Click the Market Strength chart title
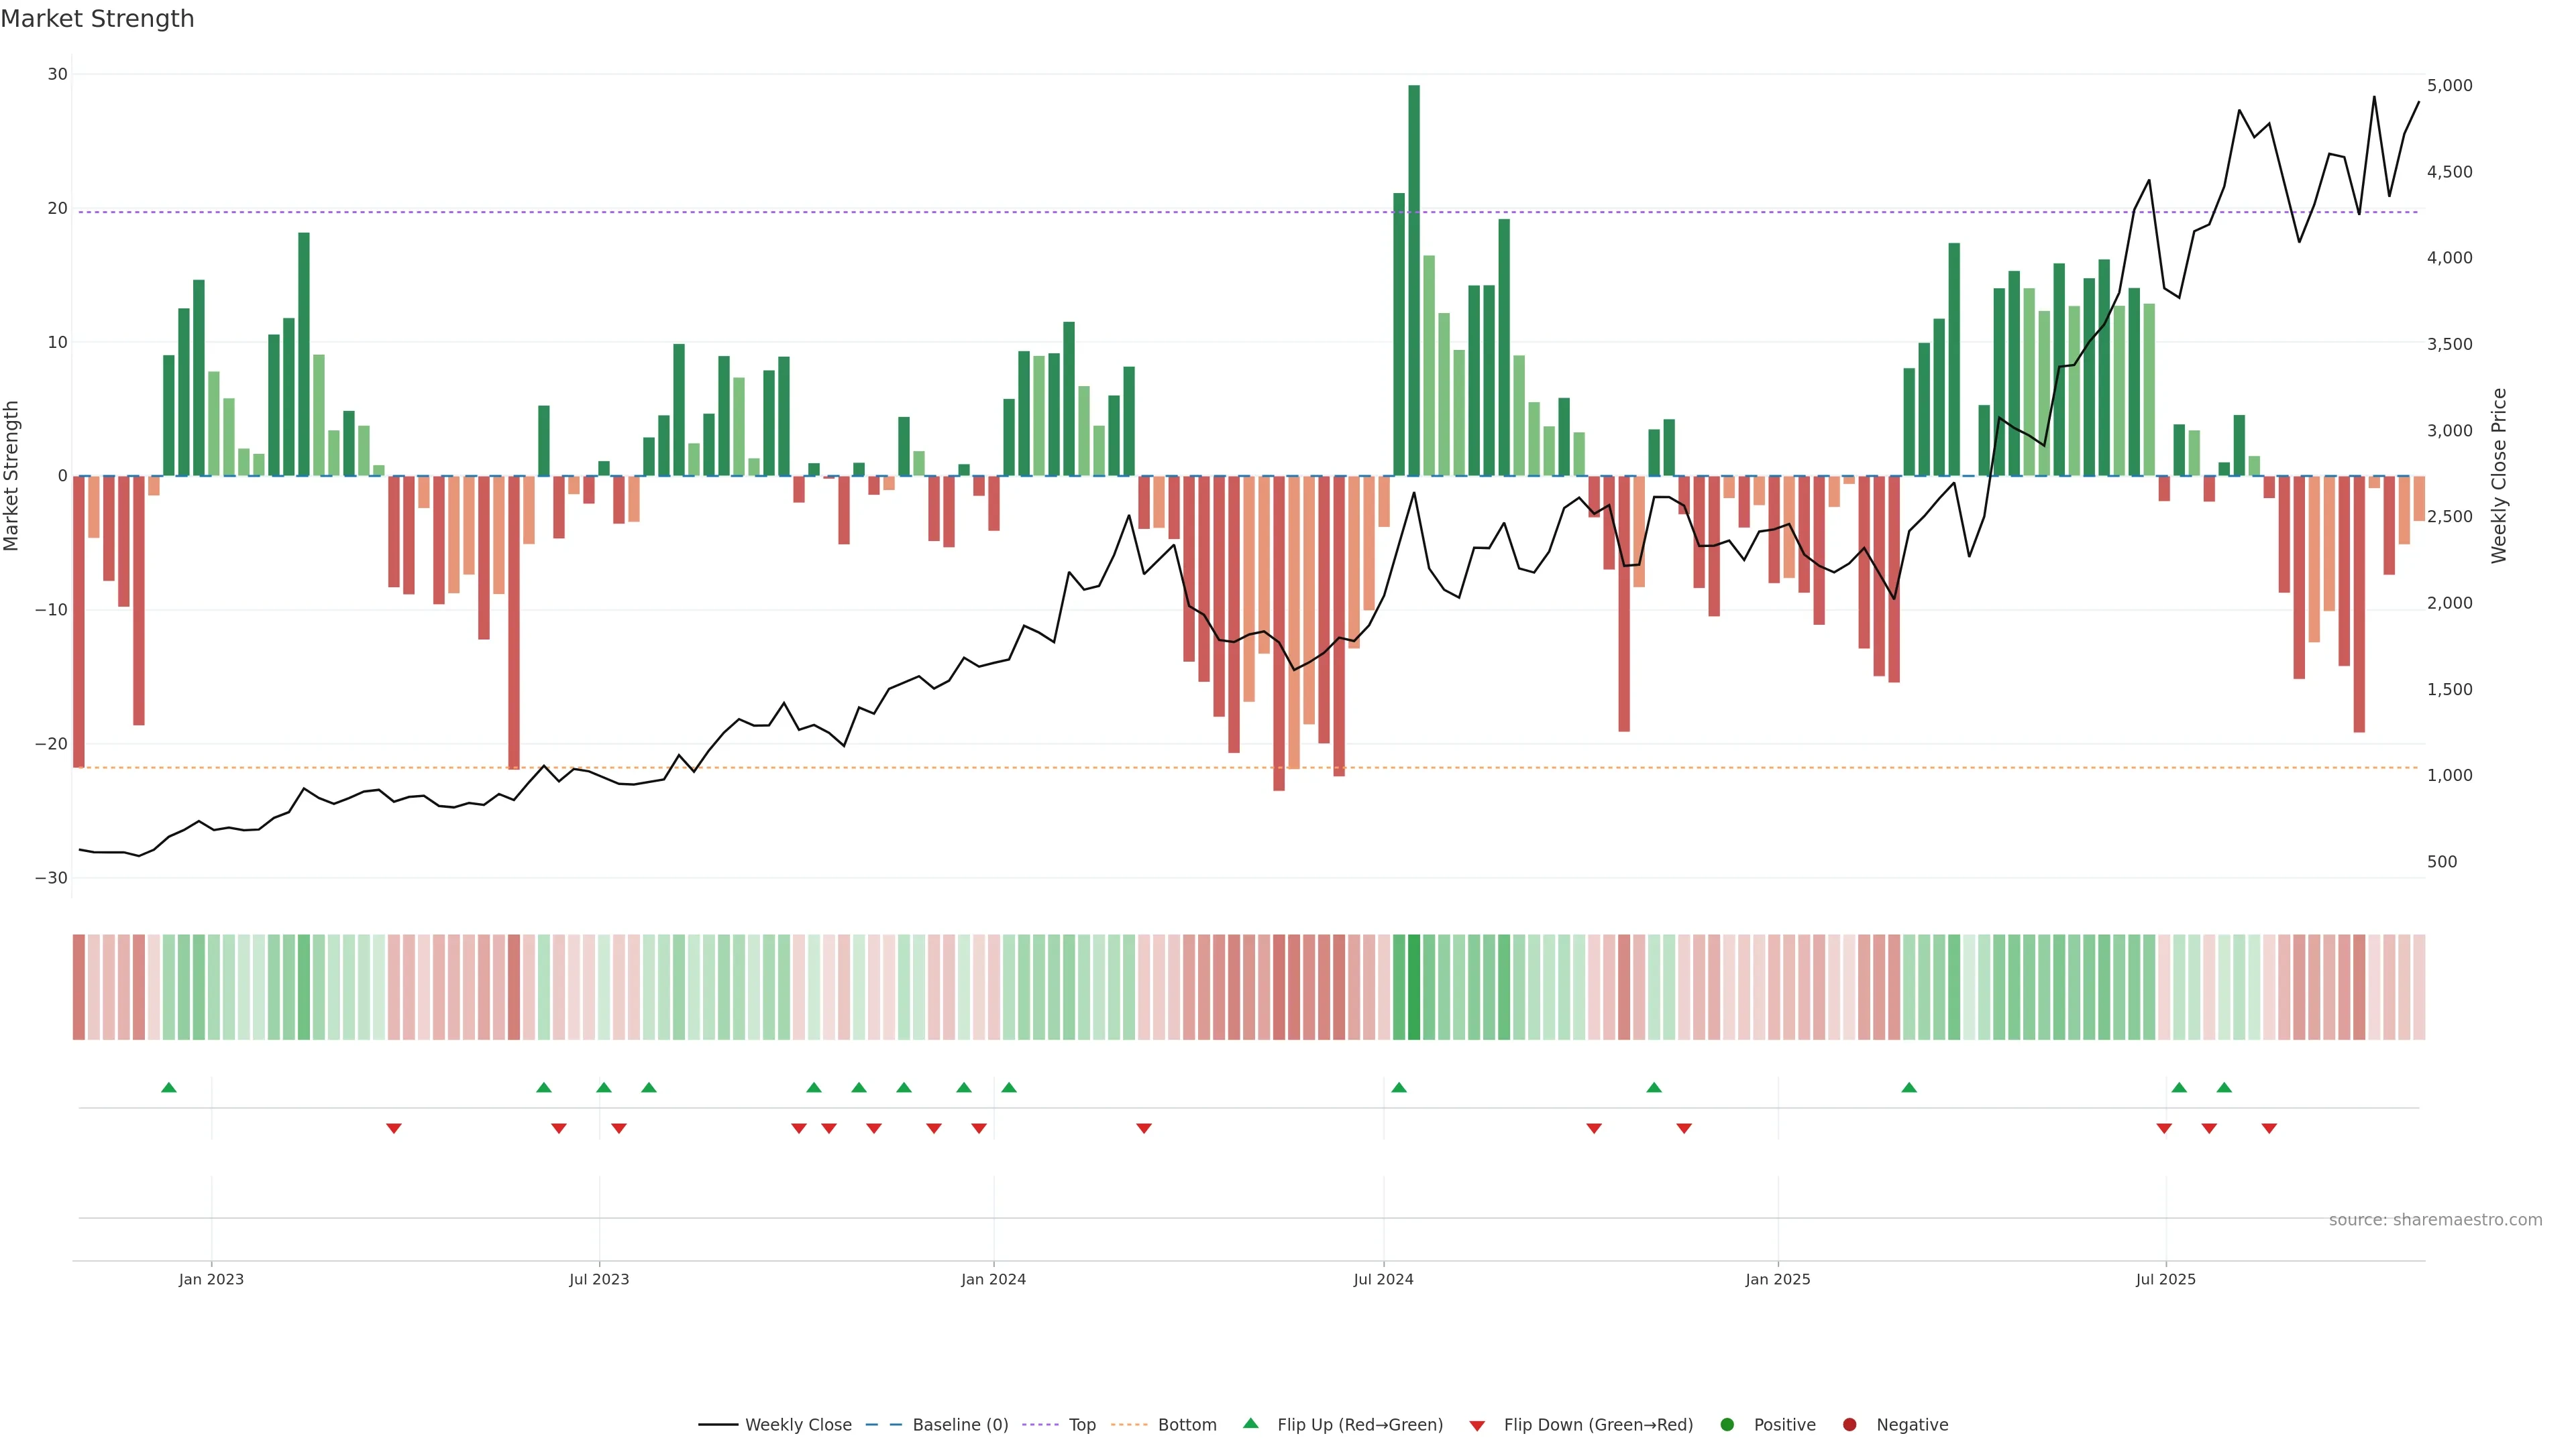Image resolution: width=2576 pixels, height=1448 pixels. [97, 19]
